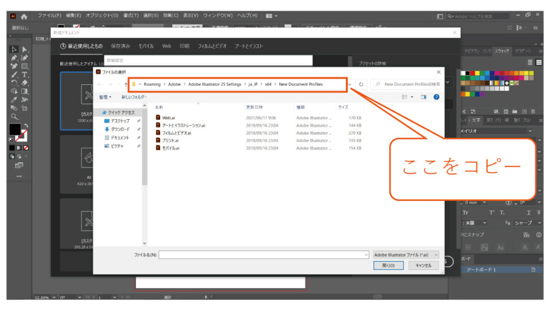The image size is (552, 311).
Task: Expand the address bar history dropdown
Action: [x=349, y=84]
